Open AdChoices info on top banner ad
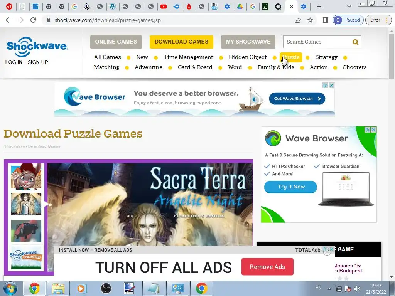Viewport: 395px width, 296px height. (326, 85)
